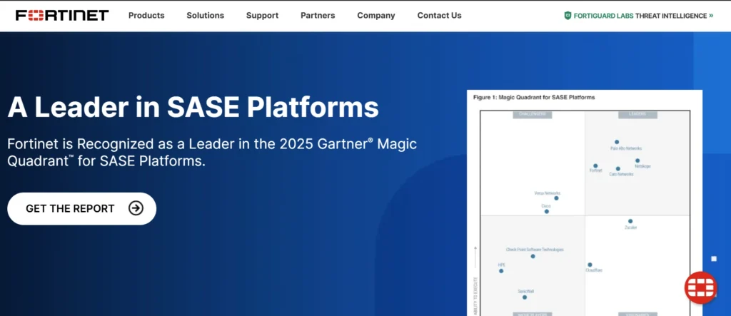Image resolution: width=731 pixels, height=316 pixels.
Task: Click the Check Point Software Technologies label
Action: tap(535, 250)
